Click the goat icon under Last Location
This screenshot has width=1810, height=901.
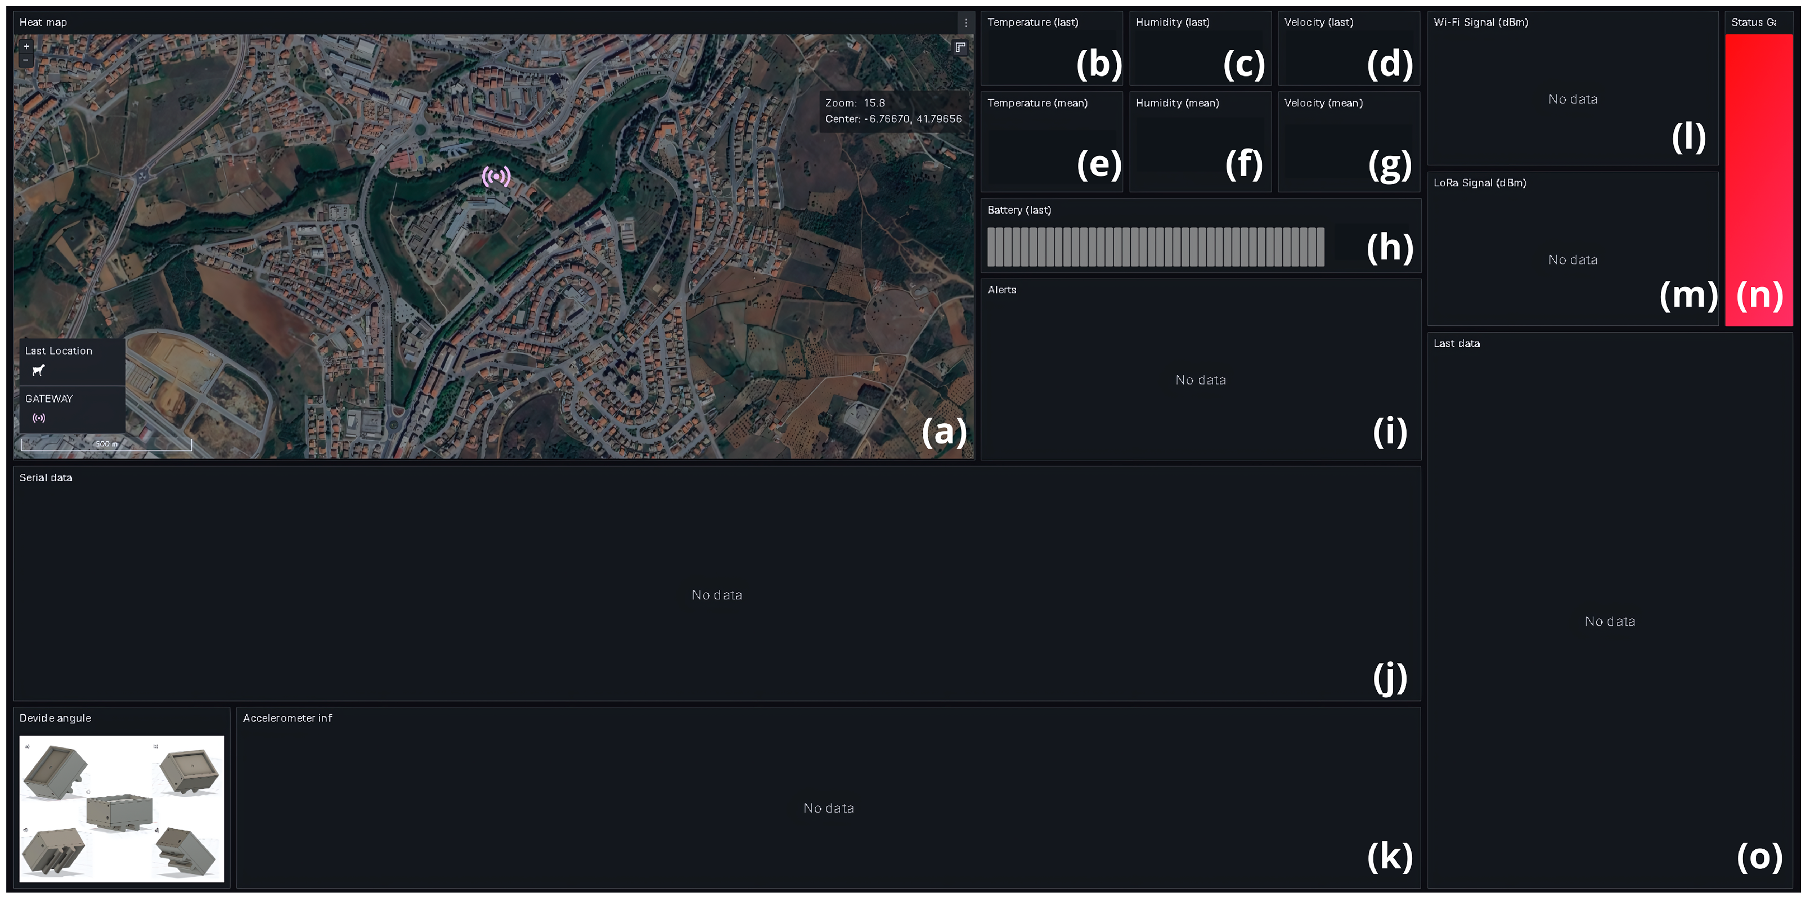point(39,370)
